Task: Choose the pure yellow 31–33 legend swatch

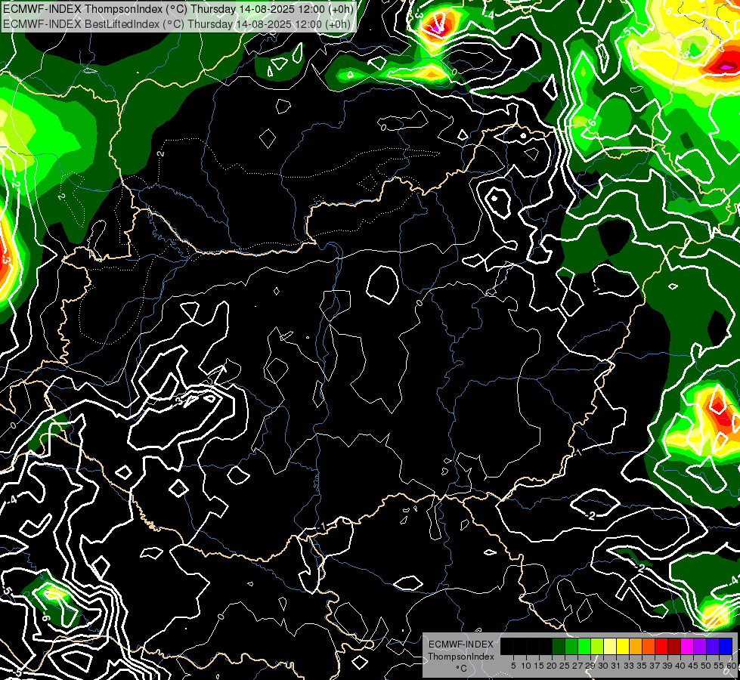Action: pyautogui.click(x=623, y=646)
